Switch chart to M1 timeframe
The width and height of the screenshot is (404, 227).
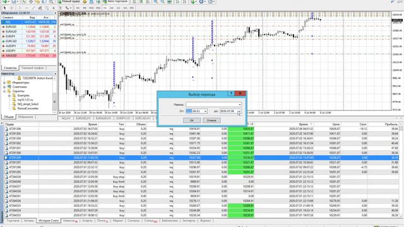tap(78, 8)
